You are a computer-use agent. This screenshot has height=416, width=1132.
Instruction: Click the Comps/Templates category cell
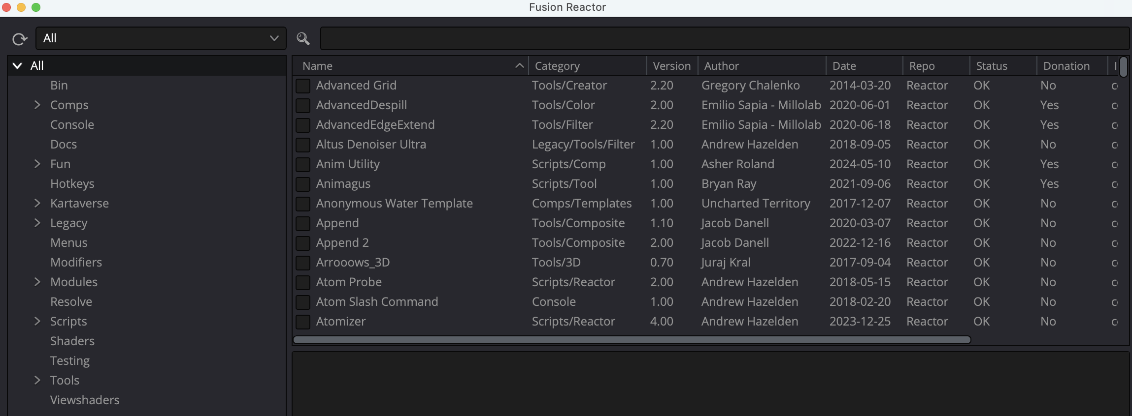[582, 204]
